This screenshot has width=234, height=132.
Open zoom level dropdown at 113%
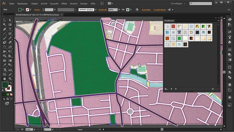[34, 130]
